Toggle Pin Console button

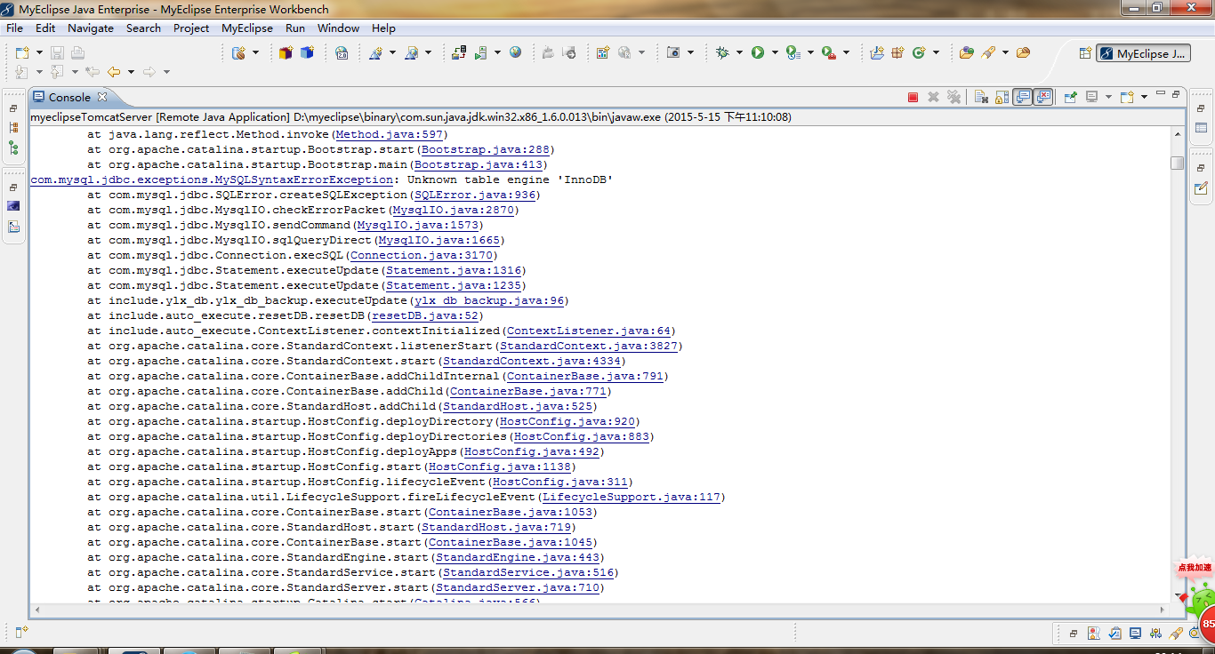1070,97
